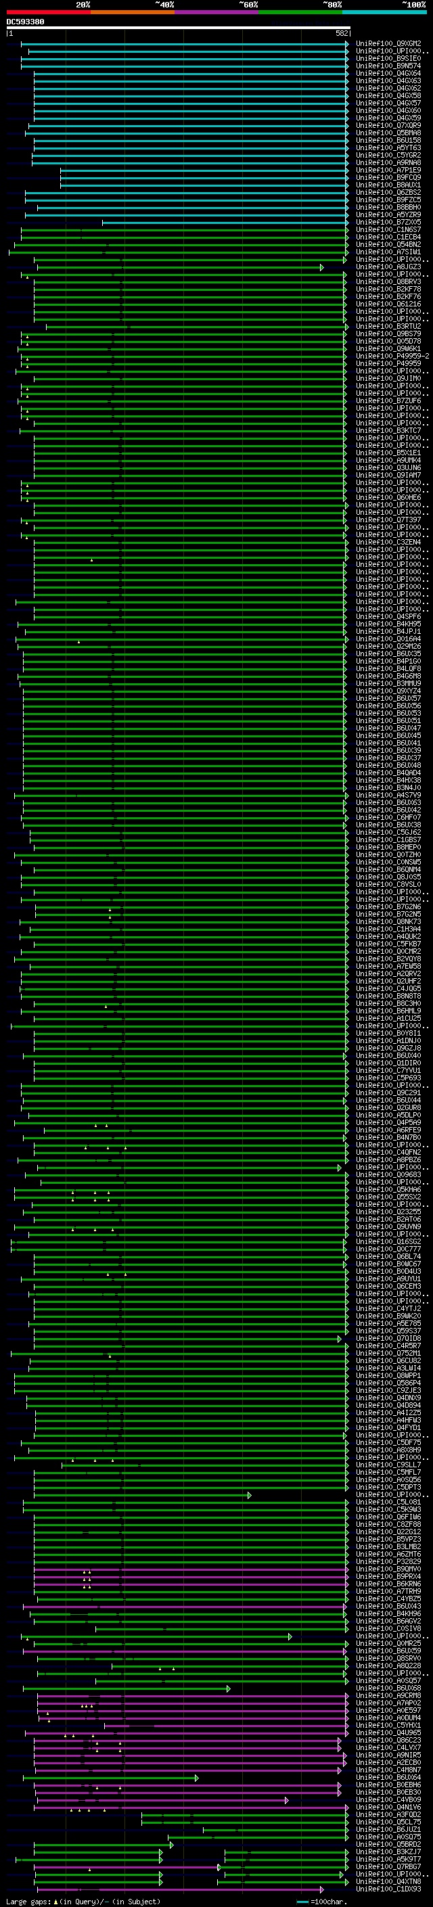Click the white query sequence bar
This screenshot has width=433, height=1907.
[x=178, y=28]
